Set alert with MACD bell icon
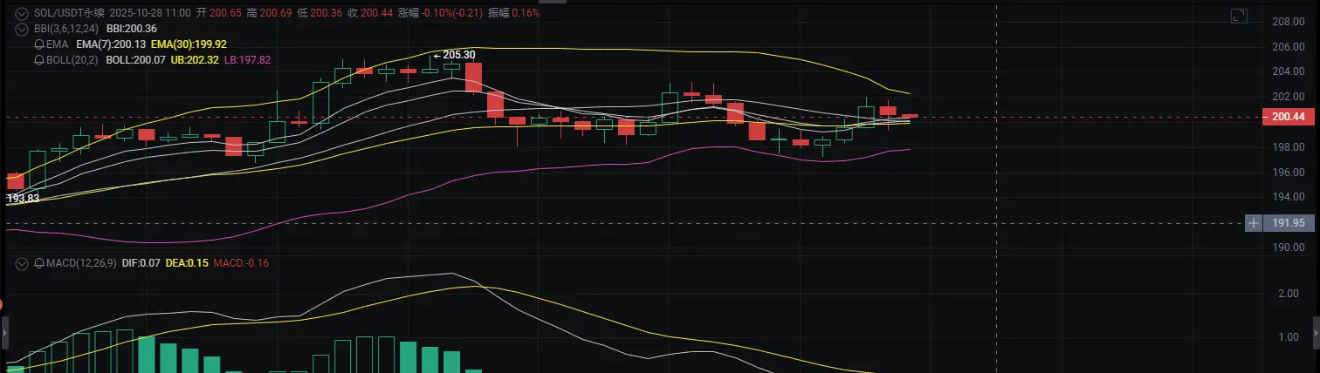The image size is (1320, 373). click(38, 262)
